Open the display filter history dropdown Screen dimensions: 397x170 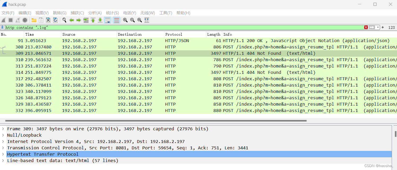pos(377,27)
